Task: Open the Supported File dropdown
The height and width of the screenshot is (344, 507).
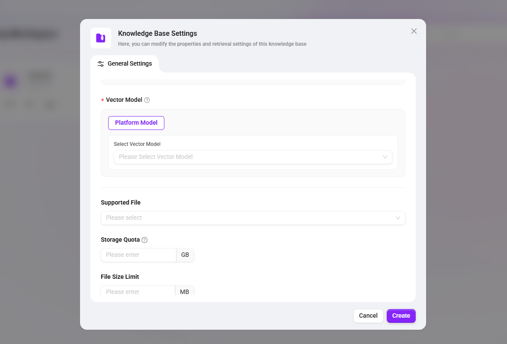Action: 253,218
